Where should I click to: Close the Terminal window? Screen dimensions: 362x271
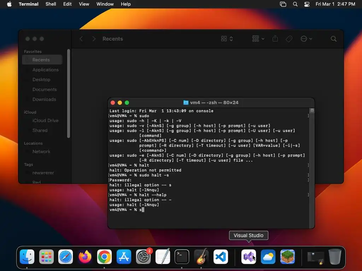coord(113,103)
